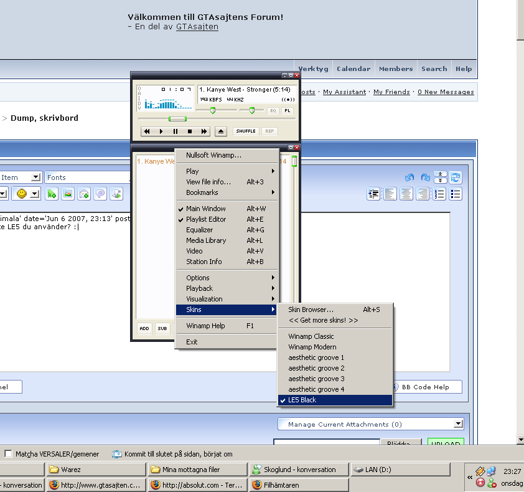
Task: Expand Manage Current Attachments dropdown
Action: [371, 424]
